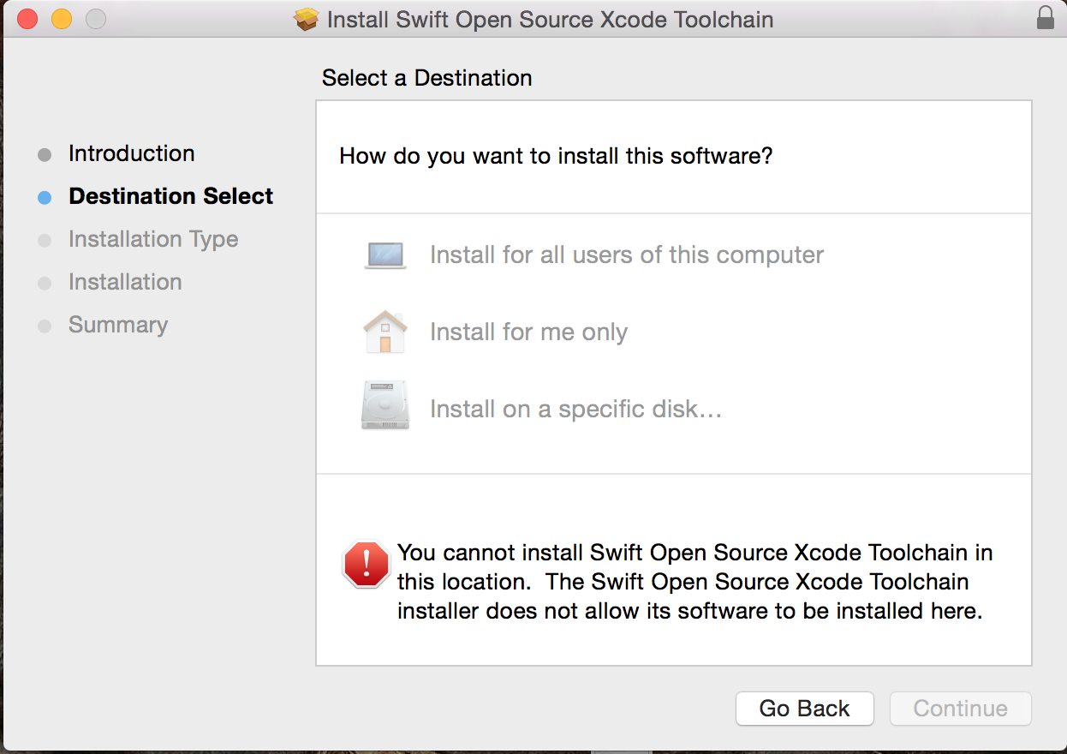Image resolution: width=1067 pixels, height=754 pixels.
Task: Click the house icon for me only
Action: tap(385, 332)
